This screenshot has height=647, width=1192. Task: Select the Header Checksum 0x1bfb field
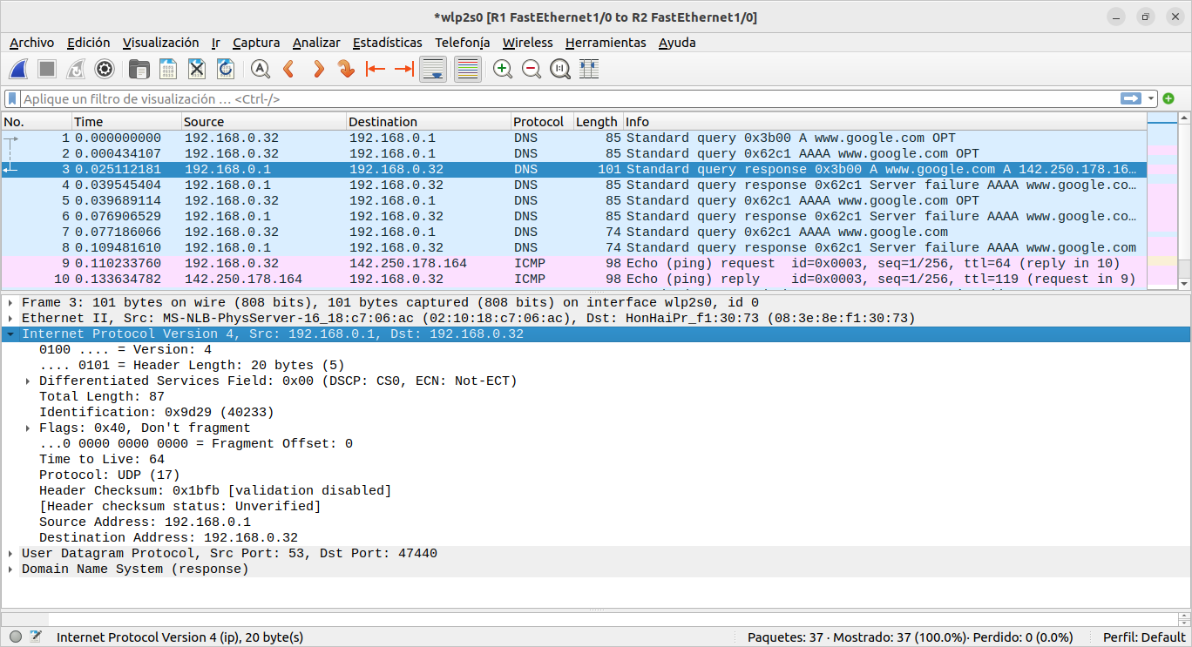click(x=215, y=490)
